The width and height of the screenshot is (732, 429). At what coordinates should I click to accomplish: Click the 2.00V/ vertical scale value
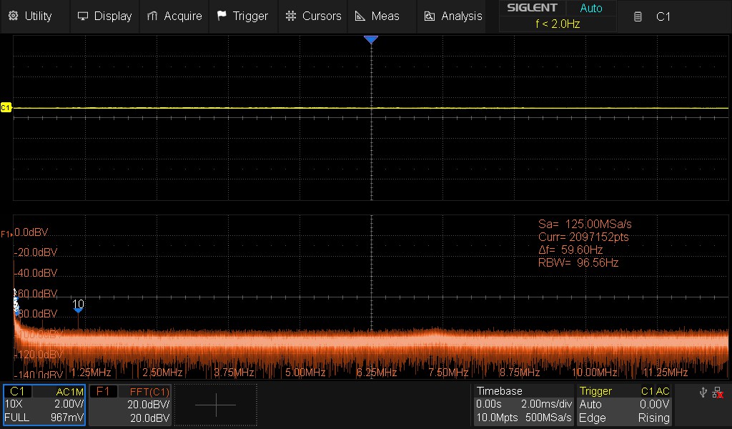coord(69,404)
